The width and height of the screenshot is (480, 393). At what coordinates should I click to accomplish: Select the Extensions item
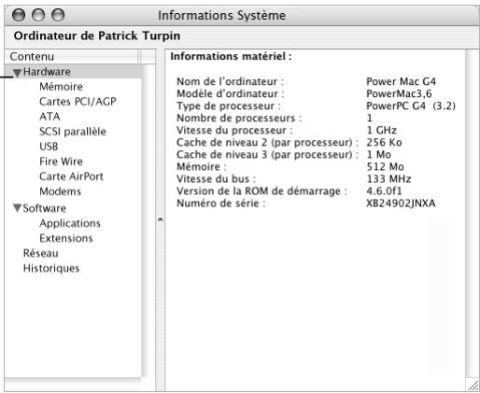(66, 238)
